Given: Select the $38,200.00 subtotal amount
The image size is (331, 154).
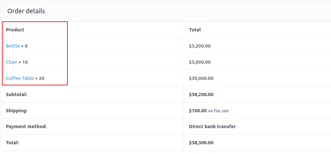Looking at the screenshot, I should click(x=201, y=94).
